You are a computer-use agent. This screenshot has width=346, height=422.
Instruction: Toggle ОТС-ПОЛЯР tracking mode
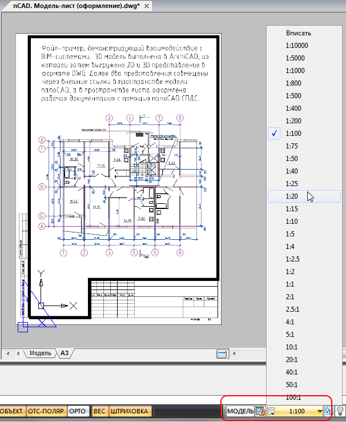[x=46, y=411]
